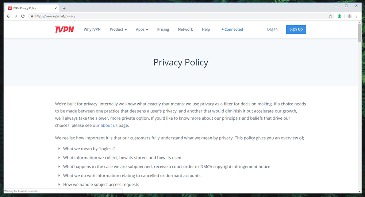The height and width of the screenshot is (197, 365).
Task: Open Chrome three-dot menu
Action: click(357, 16)
